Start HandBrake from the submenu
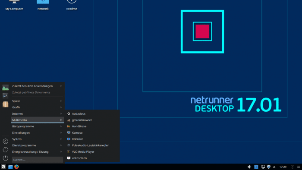 tap(92, 126)
